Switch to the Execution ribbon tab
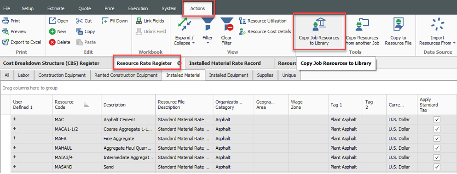Image resolution: width=457 pixels, height=174 pixels. pos(138,8)
